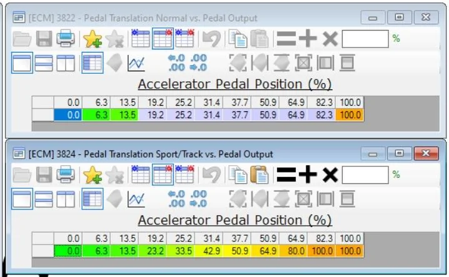Select cell 25.2 in Normal table data row
Image resolution: width=449 pixels, height=277 pixels.
click(180, 115)
